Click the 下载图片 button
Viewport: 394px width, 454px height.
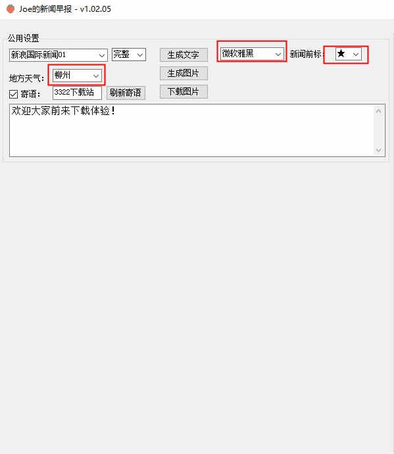(184, 92)
